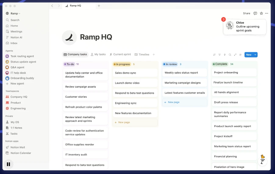
Task: Open the Q&A agent
Action: coord(15,67)
